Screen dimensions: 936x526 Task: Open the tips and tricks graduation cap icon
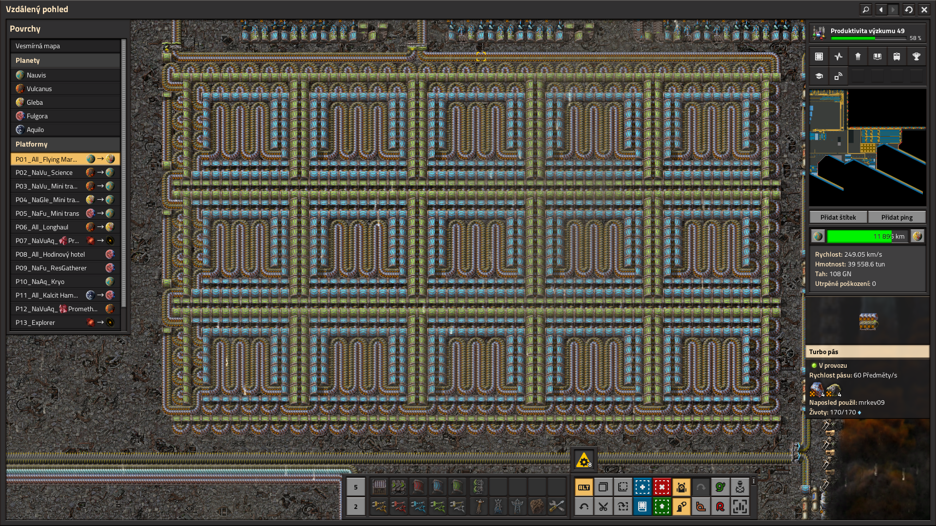819,76
